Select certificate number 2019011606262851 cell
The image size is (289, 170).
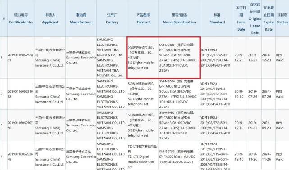pos(21,58)
